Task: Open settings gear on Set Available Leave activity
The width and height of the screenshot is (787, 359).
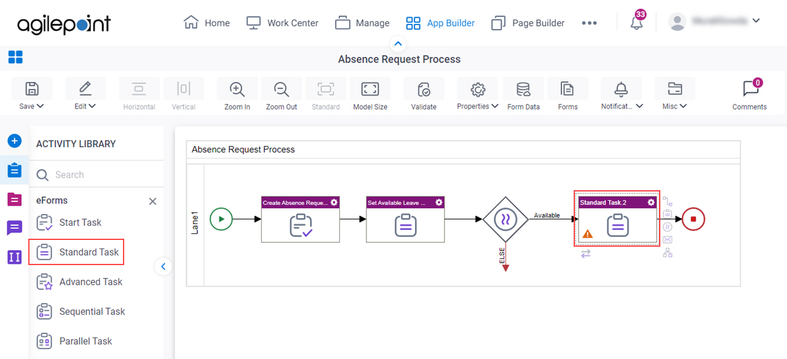Action: tap(439, 202)
